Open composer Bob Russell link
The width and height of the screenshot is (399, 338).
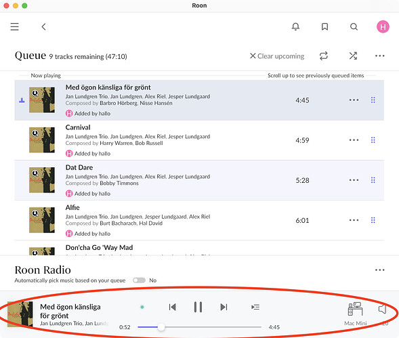pos(149,143)
